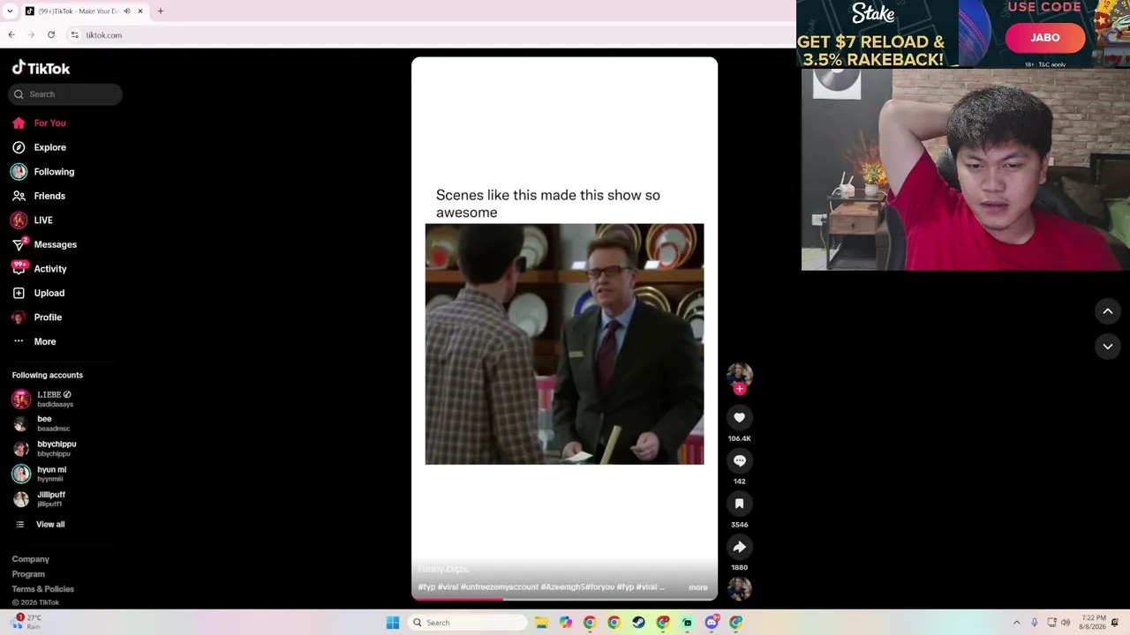Open the Copilot taskbar icon
The width and height of the screenshot is (1130, 635).
tap(566, 623)
